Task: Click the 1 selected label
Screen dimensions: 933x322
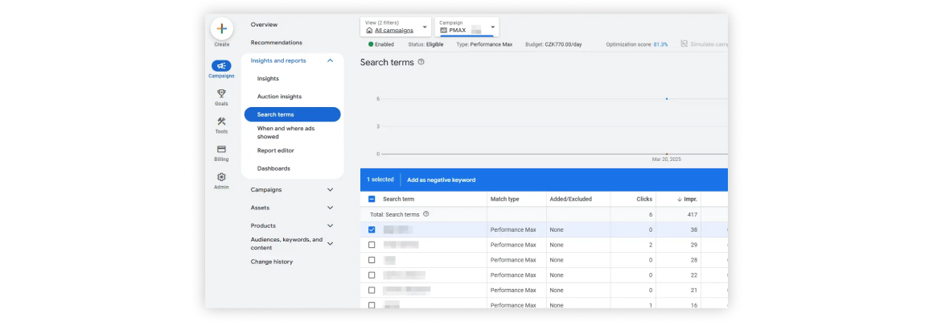Action: point(380,180)
